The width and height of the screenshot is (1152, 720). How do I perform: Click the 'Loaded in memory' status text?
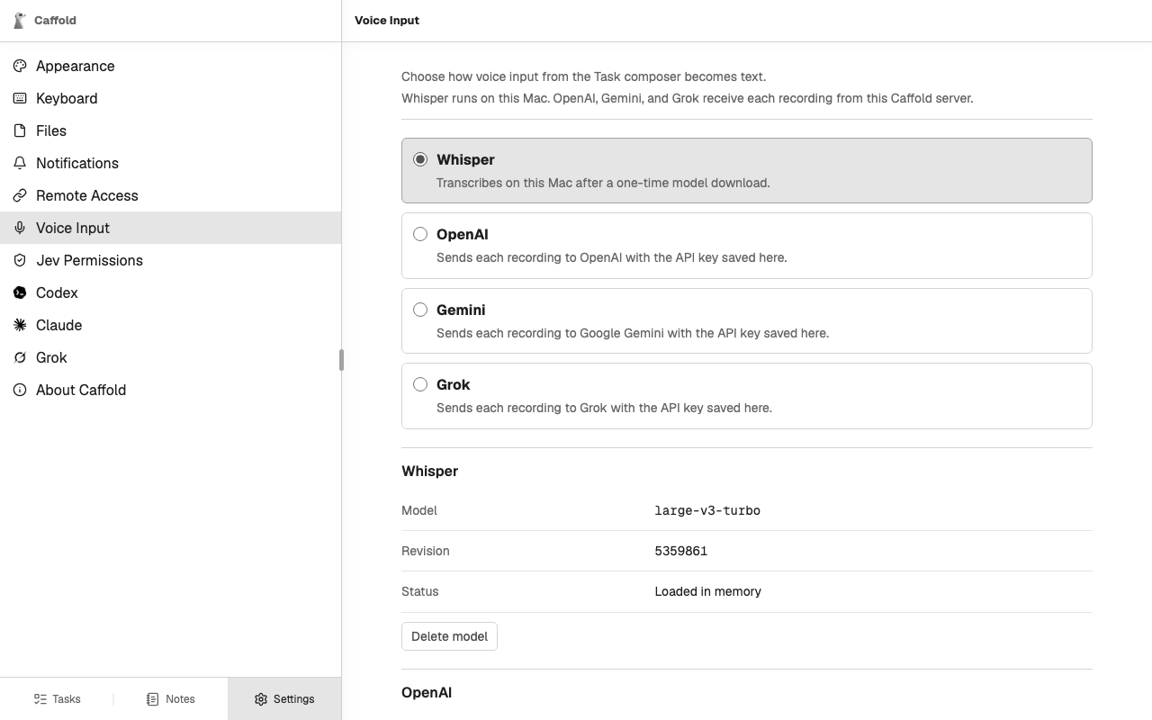[708, 591]
